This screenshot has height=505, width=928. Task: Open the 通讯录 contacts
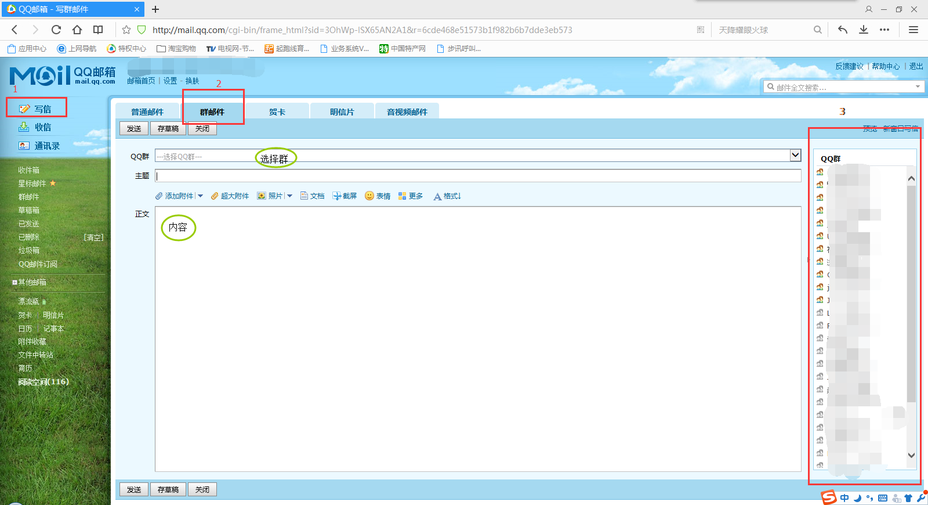(39, 146)
